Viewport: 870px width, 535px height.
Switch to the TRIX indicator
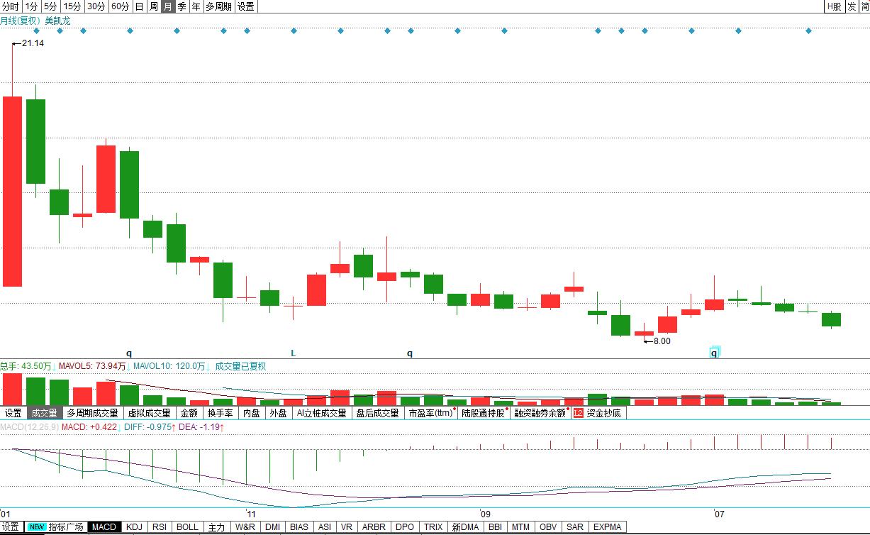433,527
